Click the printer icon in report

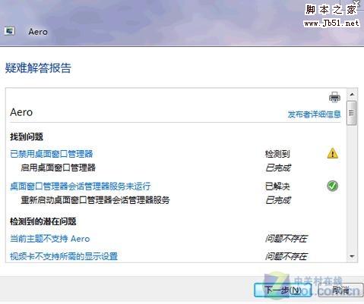tap(334, 97)
